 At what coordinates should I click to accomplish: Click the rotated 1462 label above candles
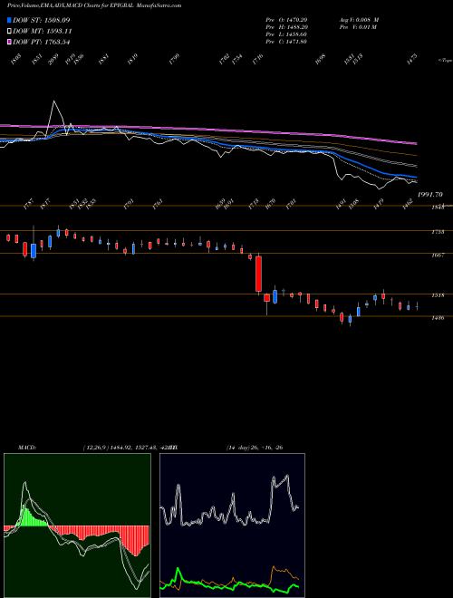tap(410, 204)
